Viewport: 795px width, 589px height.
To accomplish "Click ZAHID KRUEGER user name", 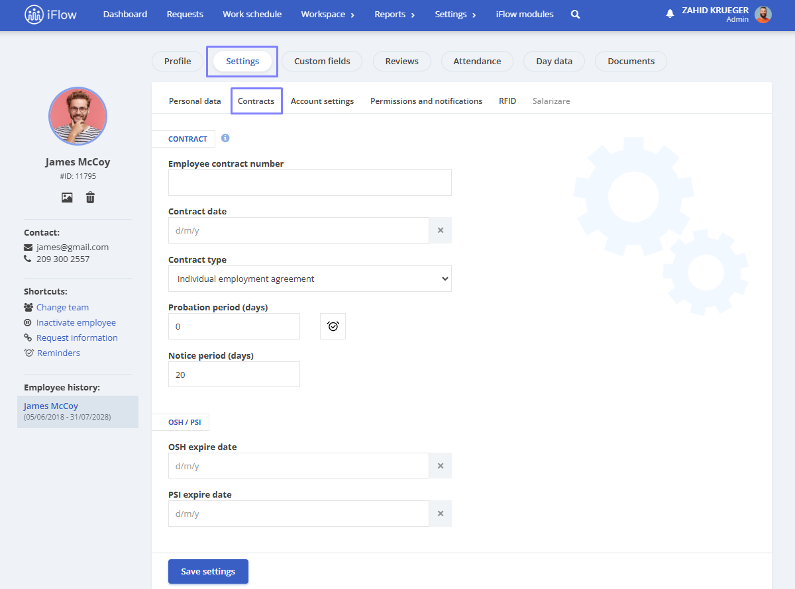I will click(715, 11).
